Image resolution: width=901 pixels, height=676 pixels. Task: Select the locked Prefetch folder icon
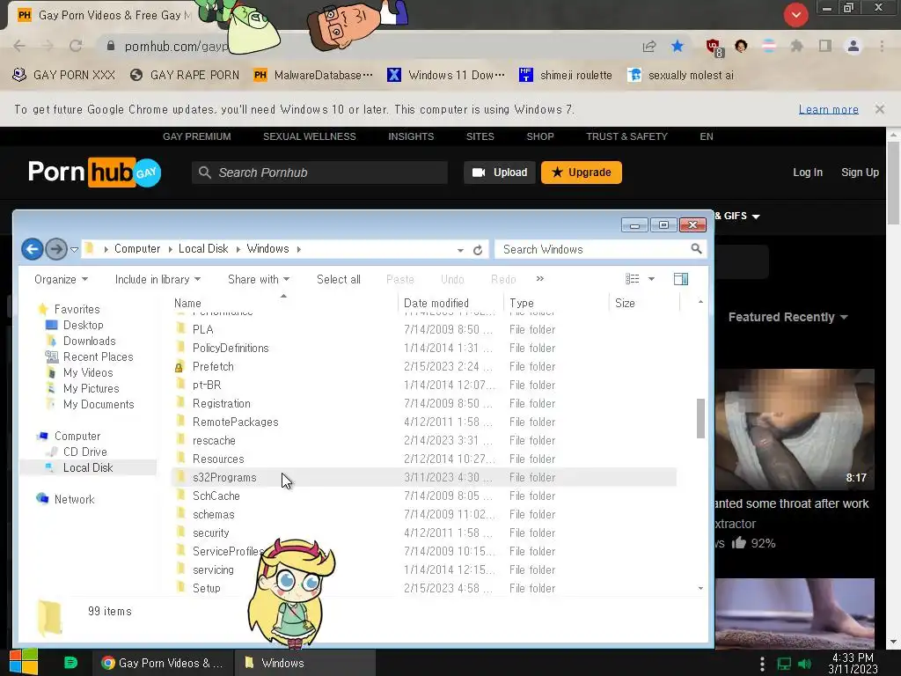[x=179, y=367]
